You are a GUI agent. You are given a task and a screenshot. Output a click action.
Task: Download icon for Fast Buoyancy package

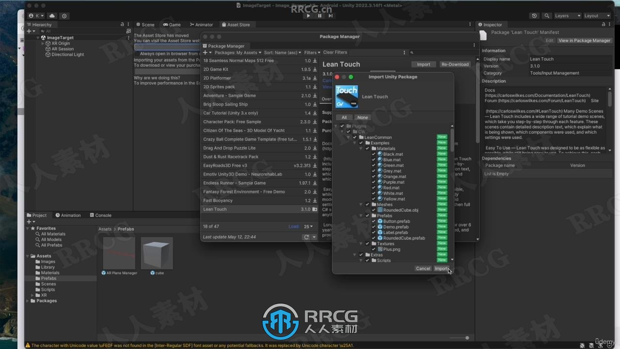tap(315, 200)
